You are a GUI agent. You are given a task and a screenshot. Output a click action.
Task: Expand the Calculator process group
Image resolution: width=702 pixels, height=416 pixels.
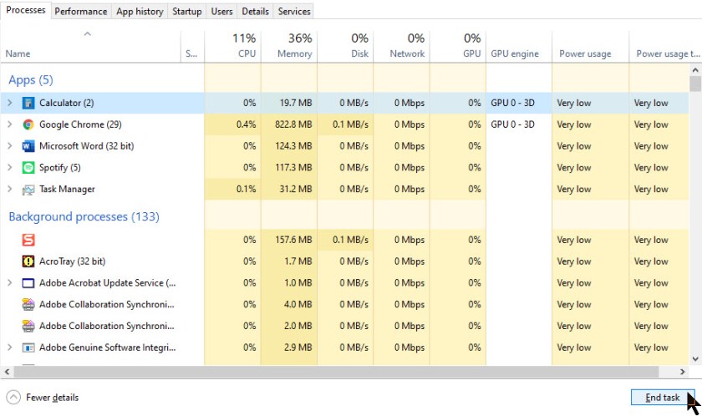pos(10,103)
